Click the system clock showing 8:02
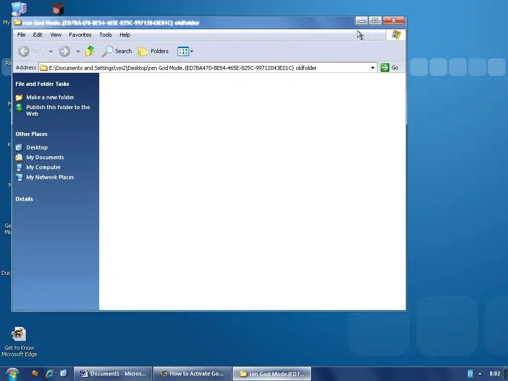Screen dimensions: 508x381 pos(495,374)
